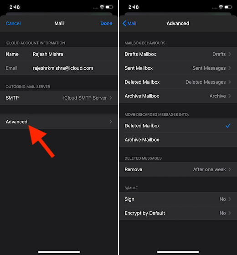Open the S/MIME Sign setting
This screenshot has height=255, width=237.
[x=178, y=199]
